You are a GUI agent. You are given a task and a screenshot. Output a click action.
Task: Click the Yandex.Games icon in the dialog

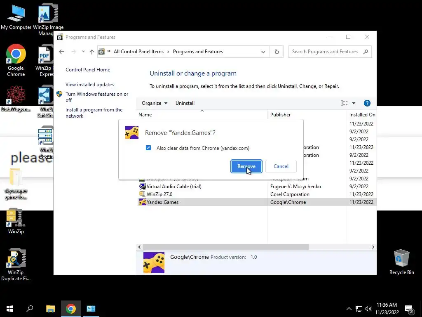tap(132, 132)
